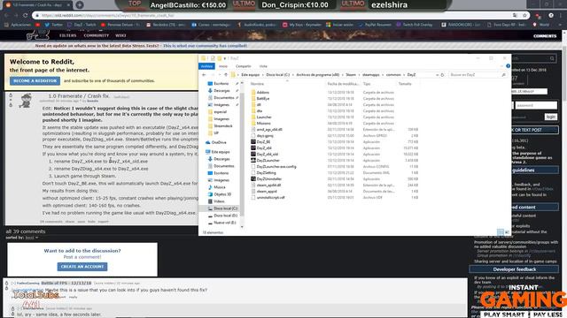Sort files by Fecha de modificación column
This screenshot has height=318, width=567.
pyautogui.click(x=343, y=84)
